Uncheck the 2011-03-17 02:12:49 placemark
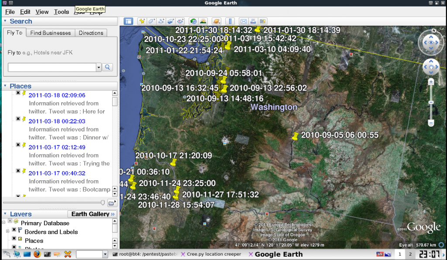 18,145
